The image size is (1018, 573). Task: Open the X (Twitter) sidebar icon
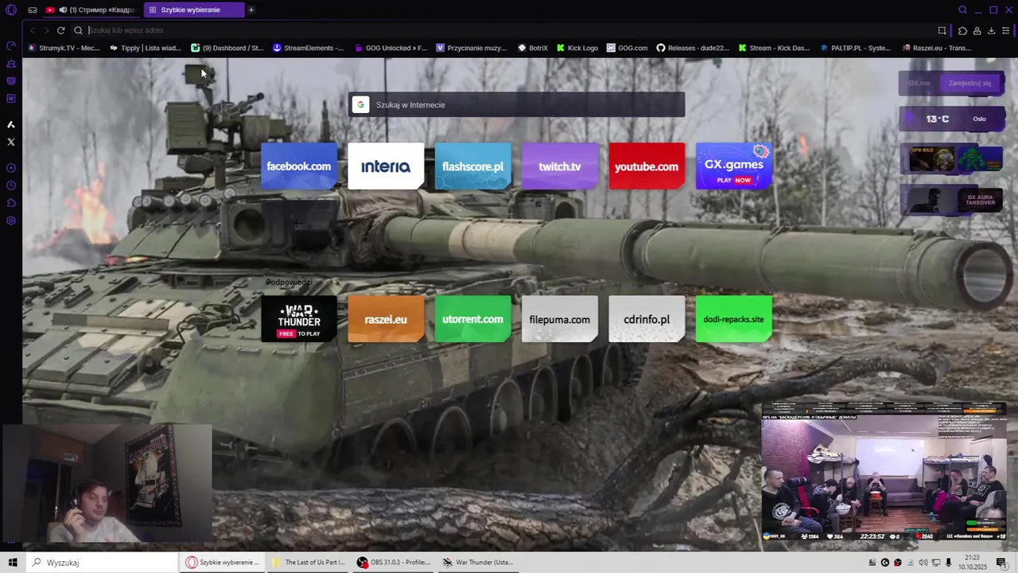pyautogui.click(x=11, y=142)
